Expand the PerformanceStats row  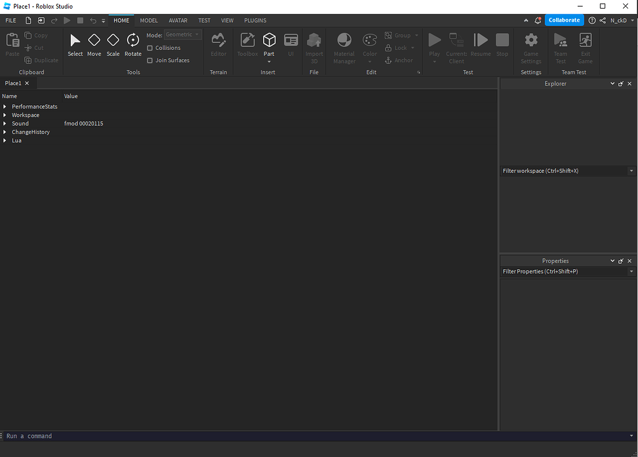coord(4,107)
